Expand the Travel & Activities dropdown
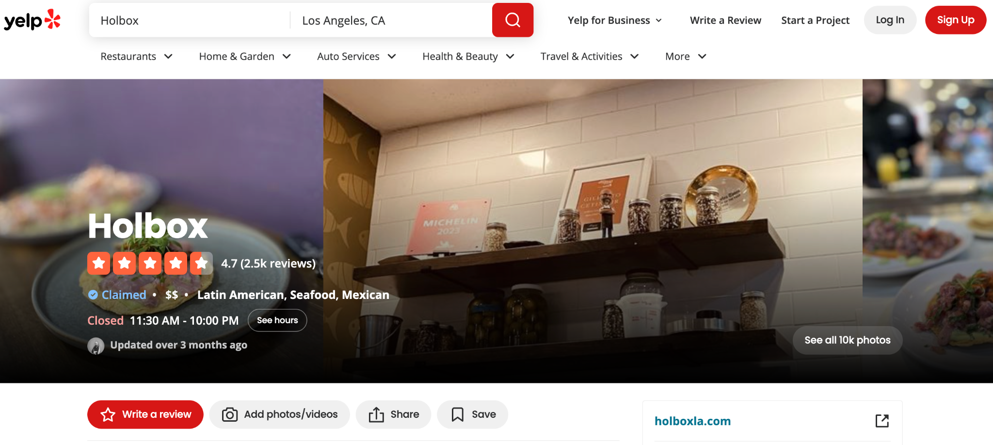993x445 pixels. tap(590, 56)
